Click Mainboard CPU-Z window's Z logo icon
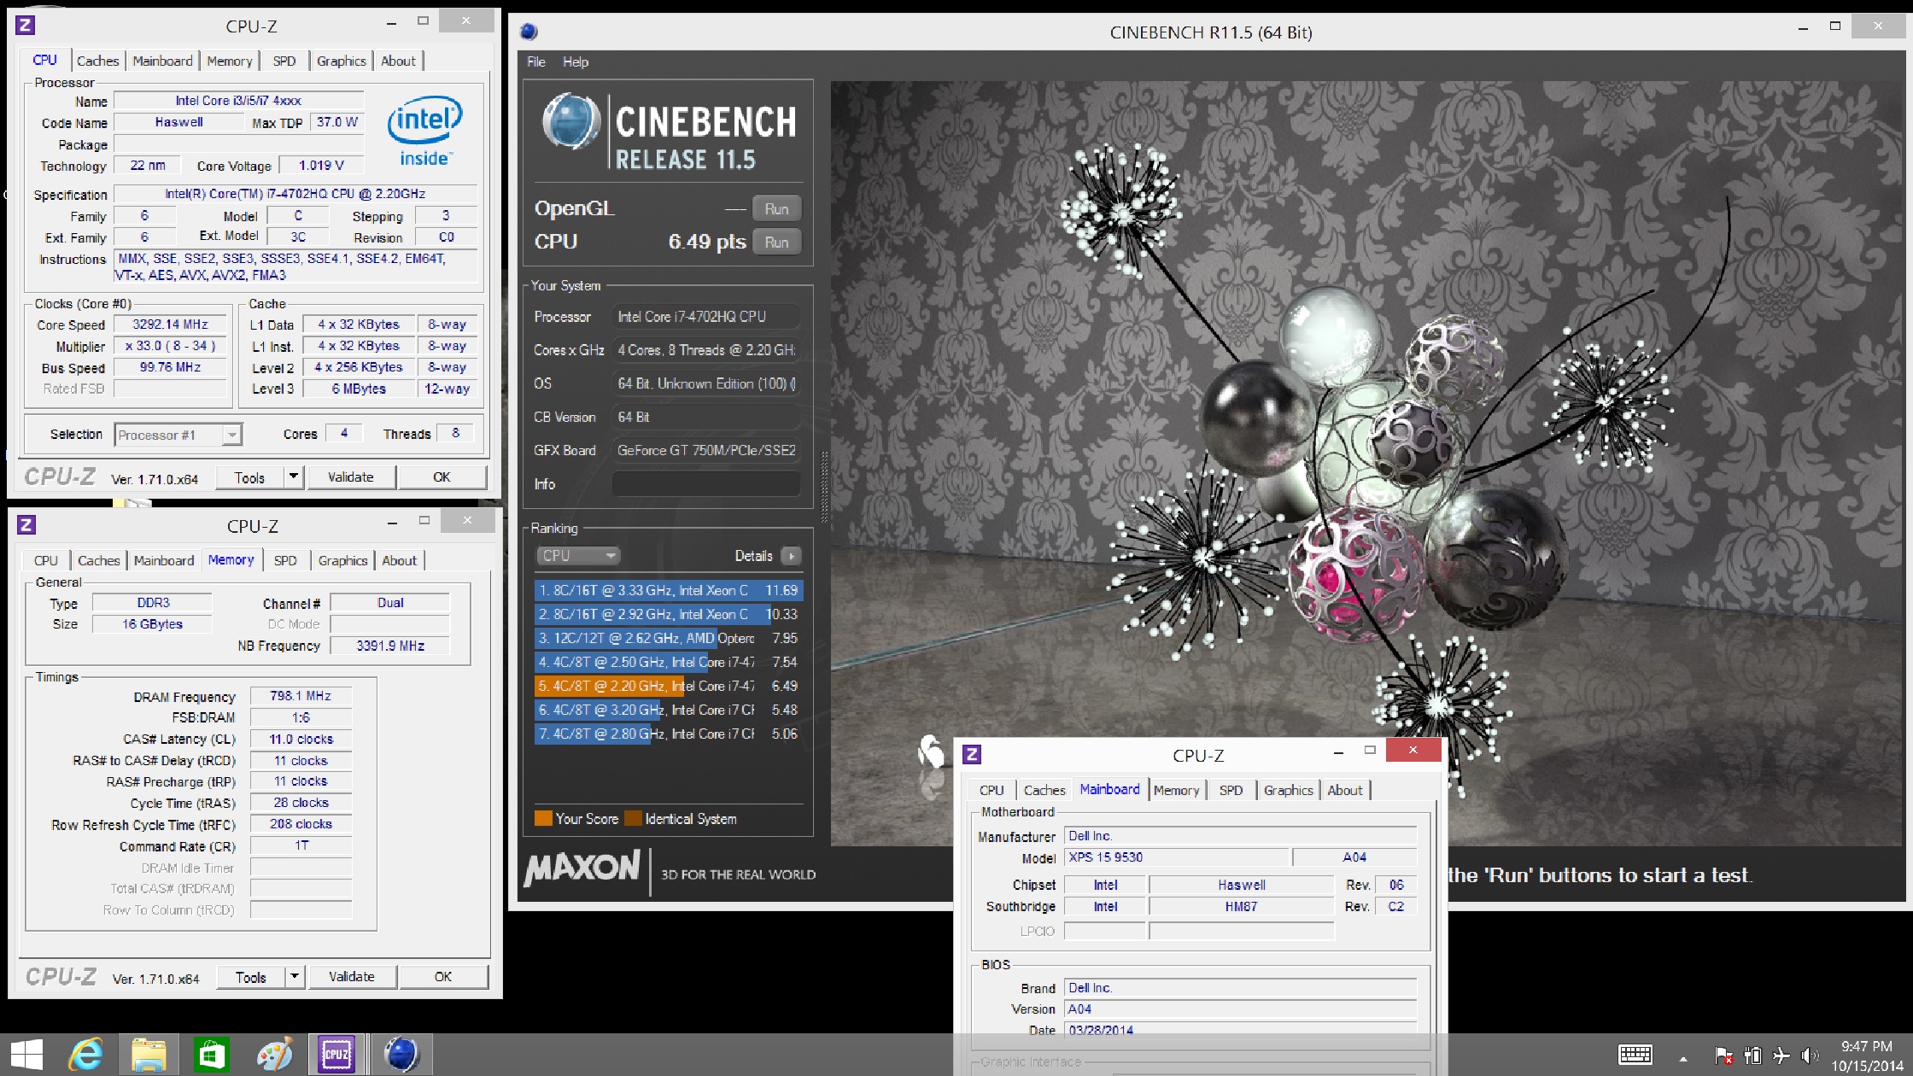 pyautogui.click(x=972, y=754)
